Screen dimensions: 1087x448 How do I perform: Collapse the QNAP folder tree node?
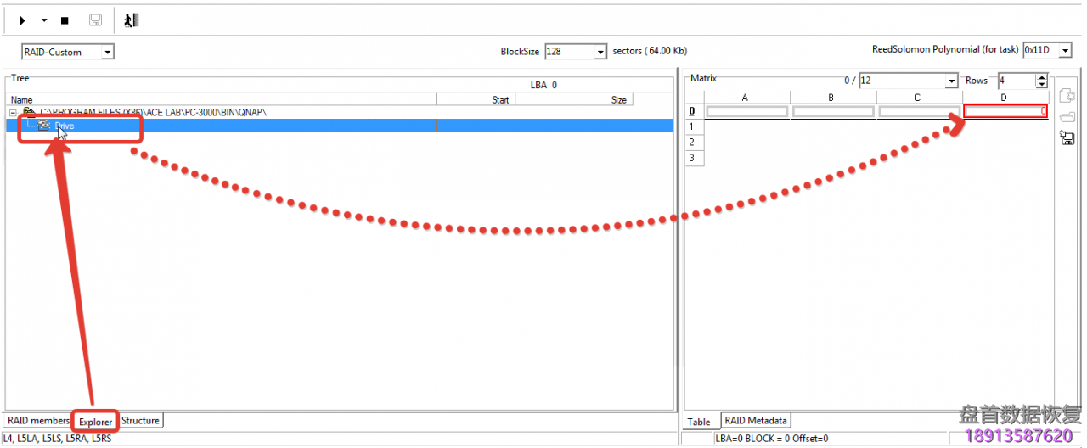click(x=14, y=112)
